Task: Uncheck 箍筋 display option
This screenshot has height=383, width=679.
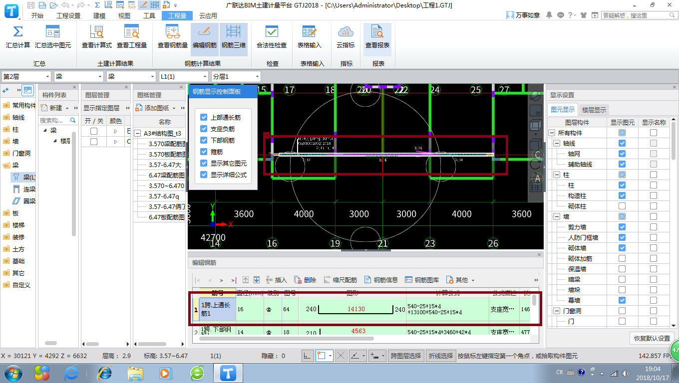Action: pyautogui.click(x=204, y=152)
